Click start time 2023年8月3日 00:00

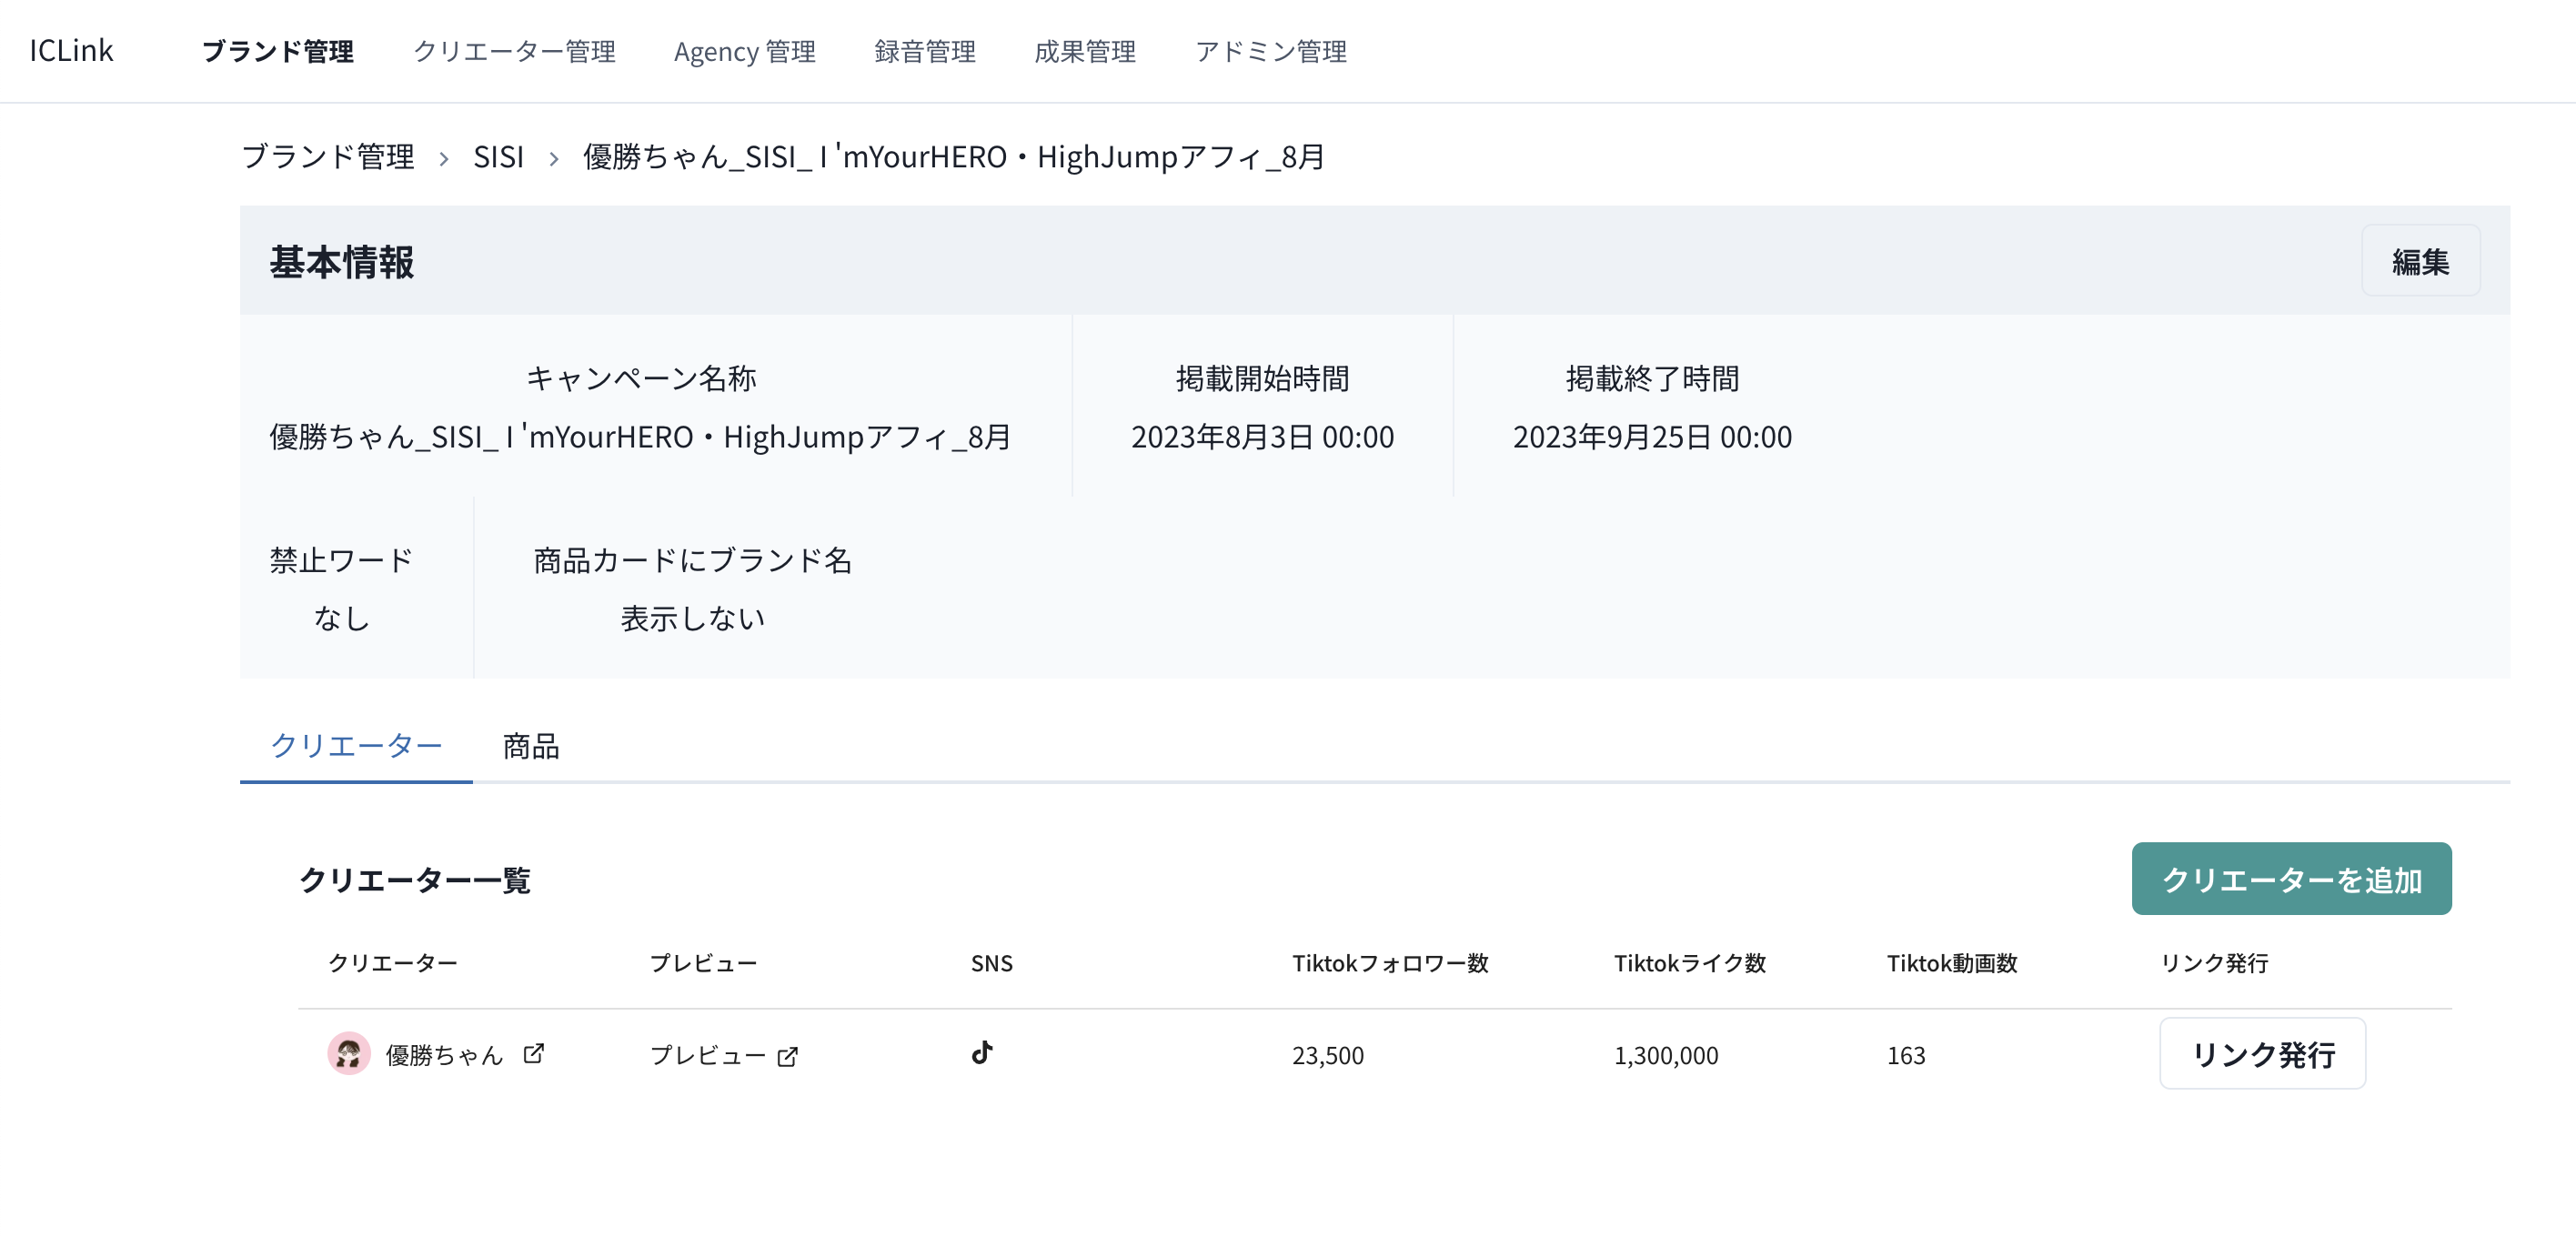(1262, 437)
